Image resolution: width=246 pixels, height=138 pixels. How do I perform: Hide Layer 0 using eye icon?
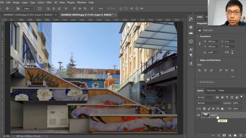click(198, 115)
